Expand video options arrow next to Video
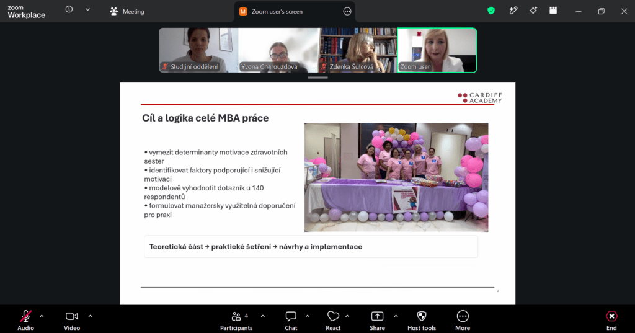Screen dimensions: 635x333 91,316
